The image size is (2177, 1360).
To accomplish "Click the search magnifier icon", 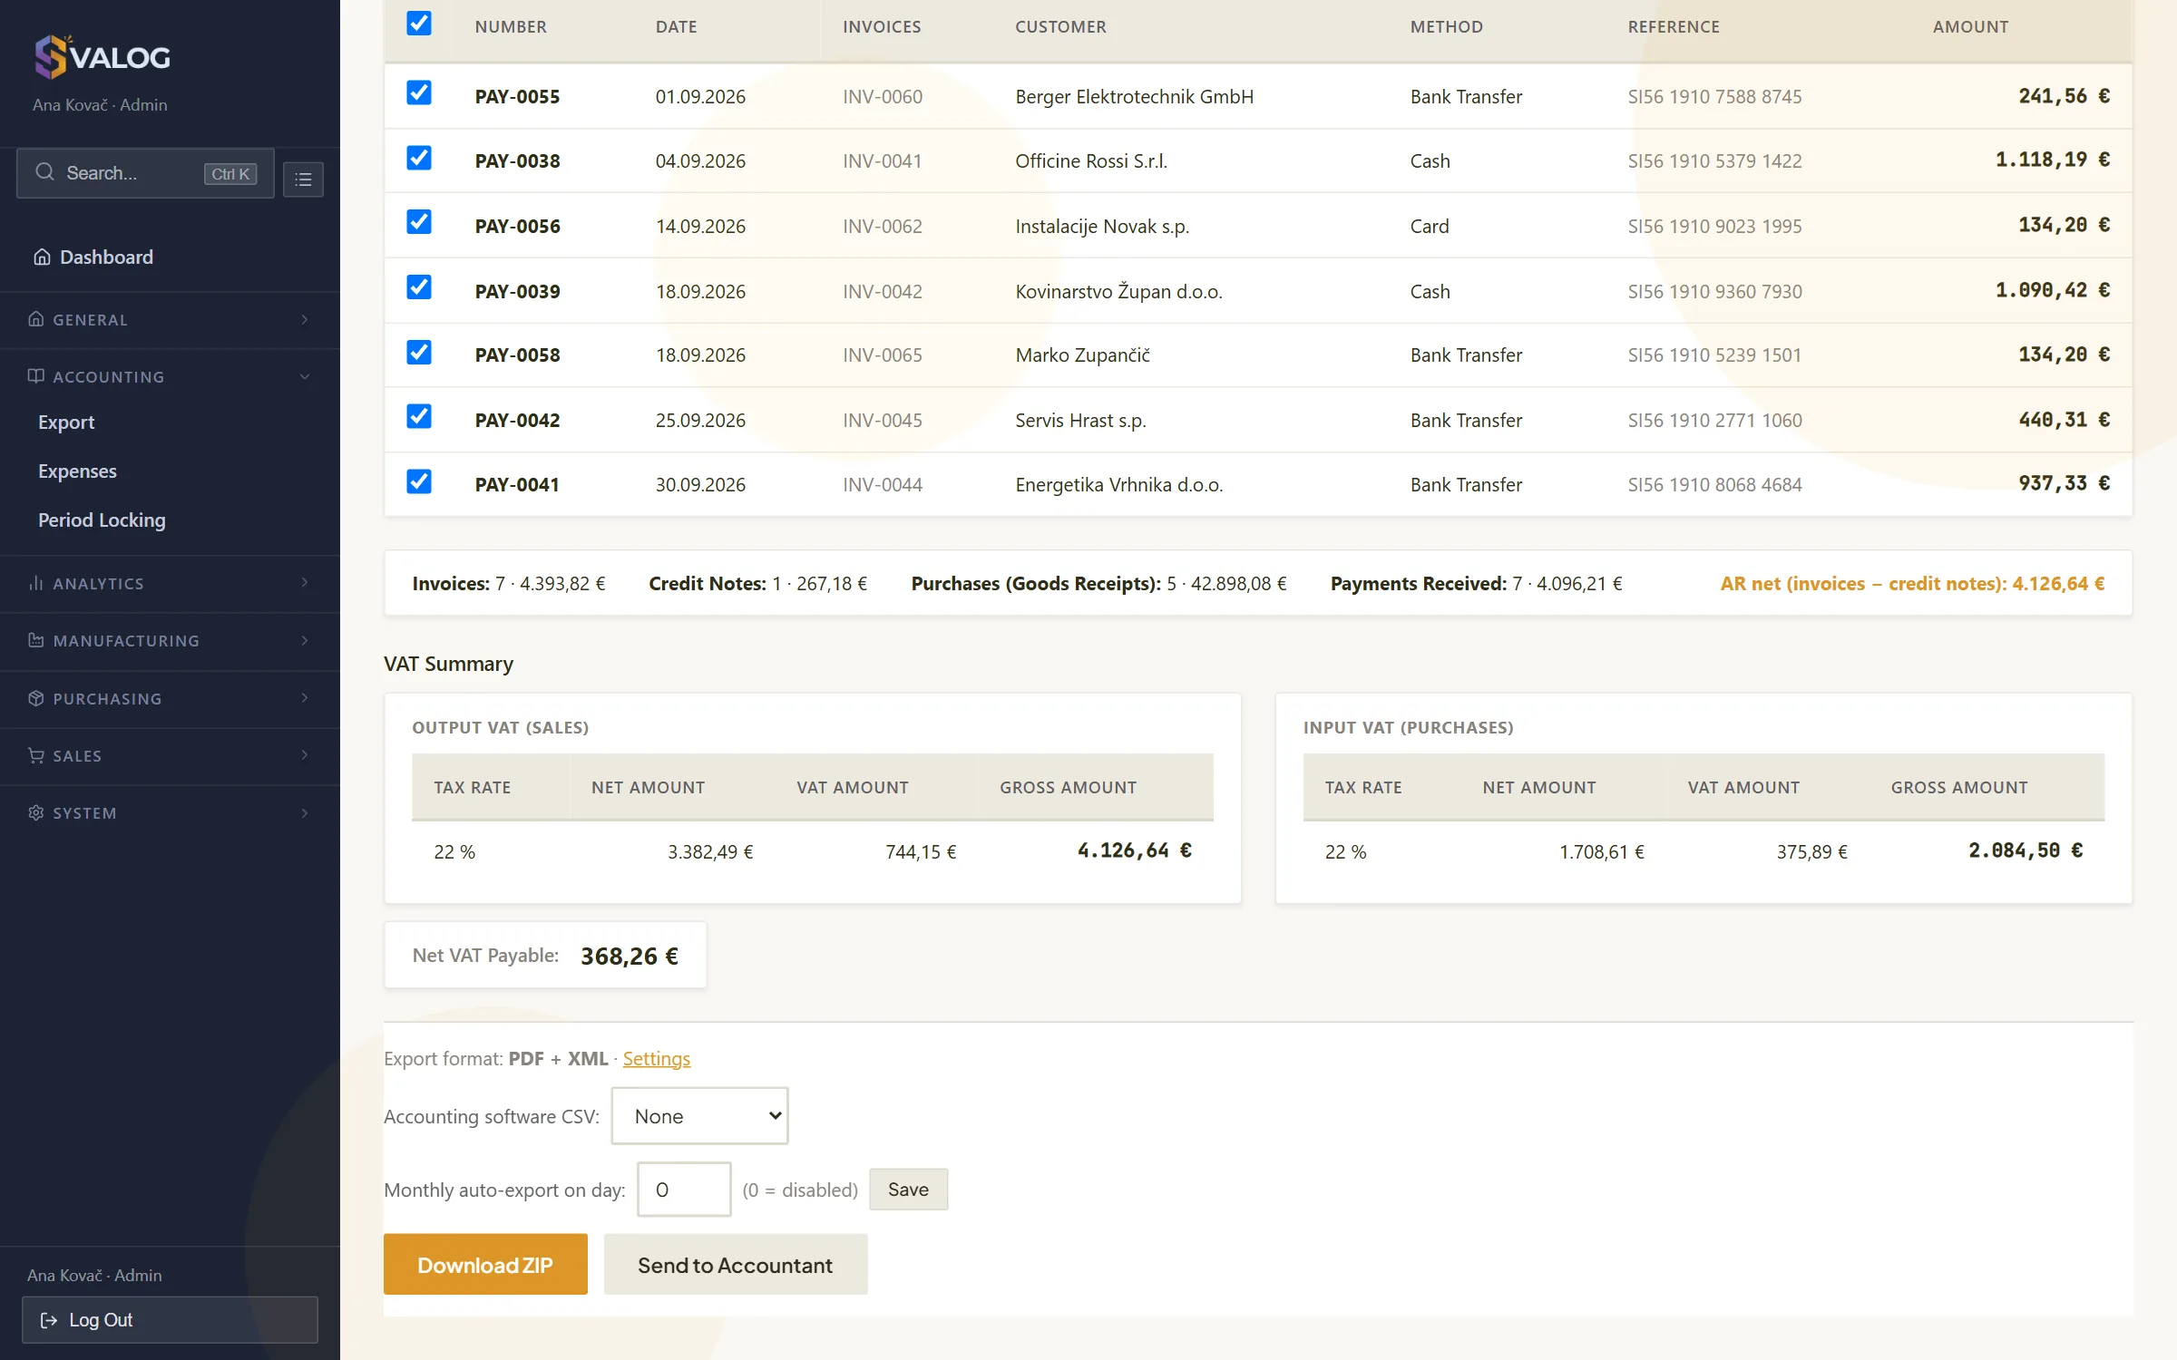I will (x=44, y=172).
